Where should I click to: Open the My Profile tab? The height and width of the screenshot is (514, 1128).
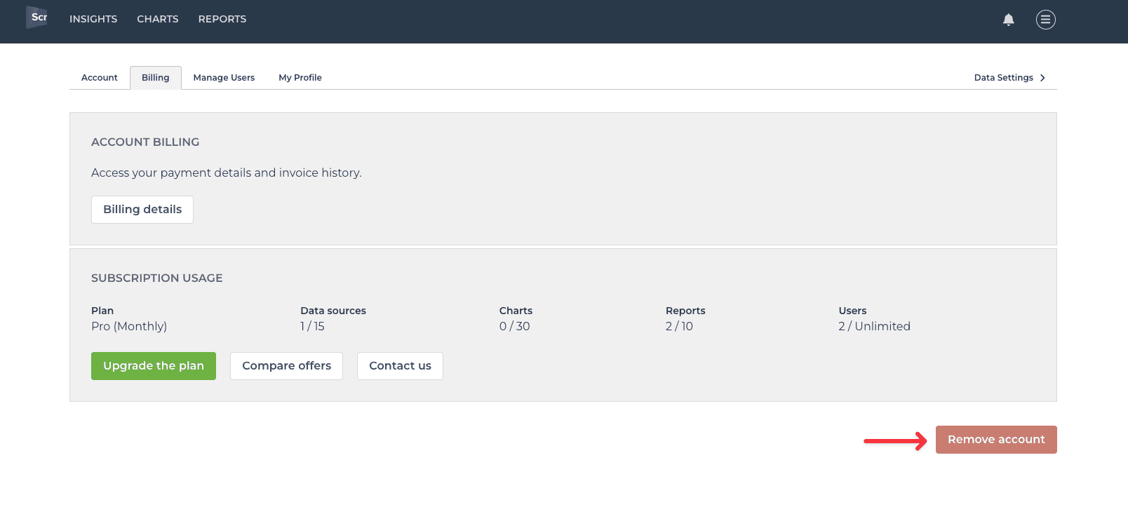point(300,78)
